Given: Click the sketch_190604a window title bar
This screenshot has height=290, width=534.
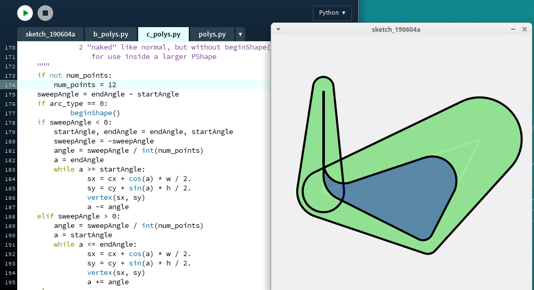Looking at the screenshot, I should click(x=396, y=29).
